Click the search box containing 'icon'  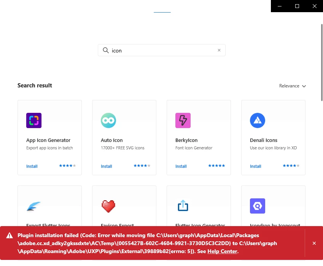162,50
